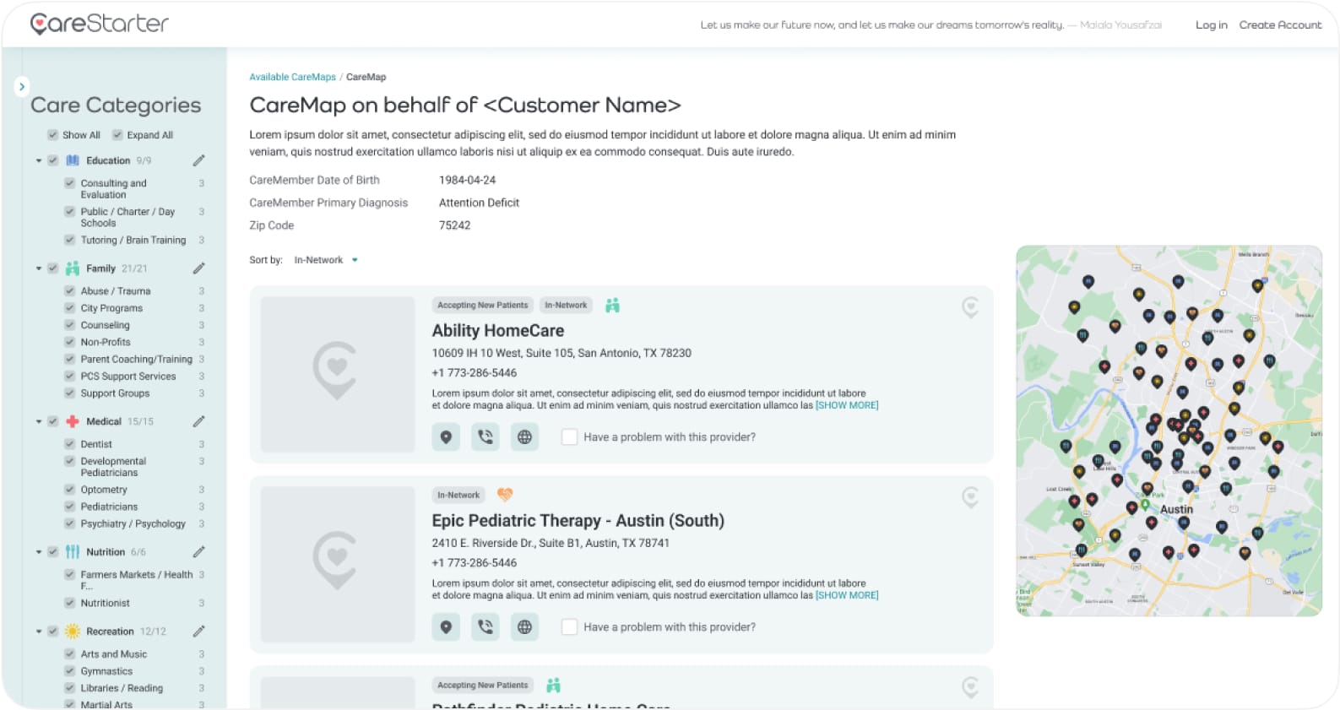Screen dimensions: 1340x710
Task: Click the Attention Deficit diagnosis value
Action: 480,203
